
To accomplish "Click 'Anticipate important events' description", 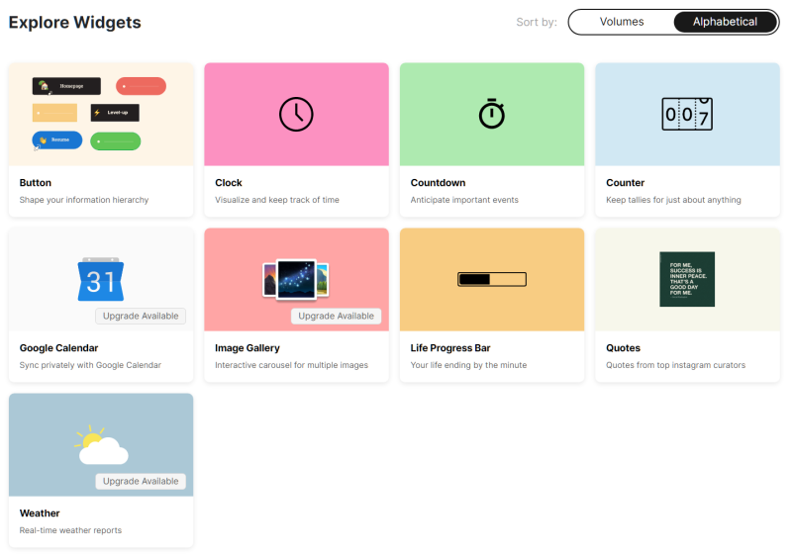I will 464,200.
